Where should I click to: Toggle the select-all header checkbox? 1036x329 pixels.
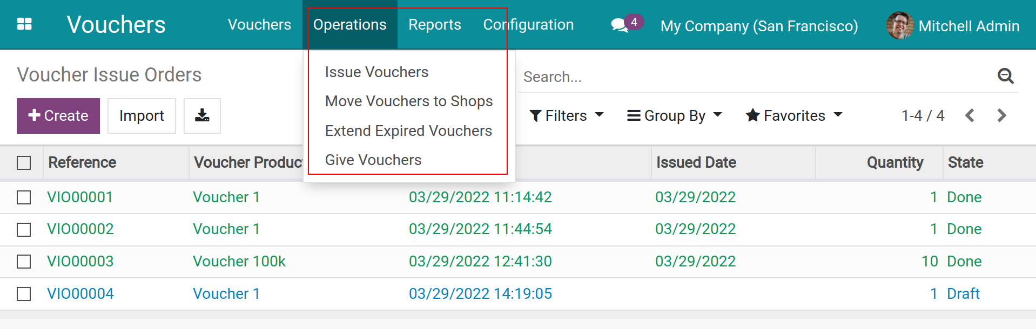tap(24, 162)
